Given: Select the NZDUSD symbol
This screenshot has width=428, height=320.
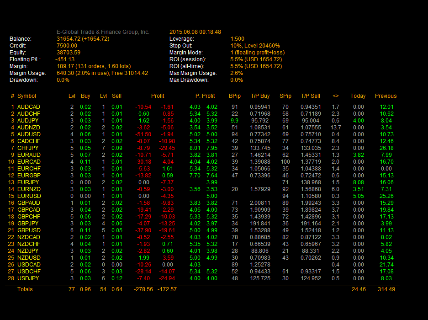Looking at the screenshot, I should pos(28,258).
